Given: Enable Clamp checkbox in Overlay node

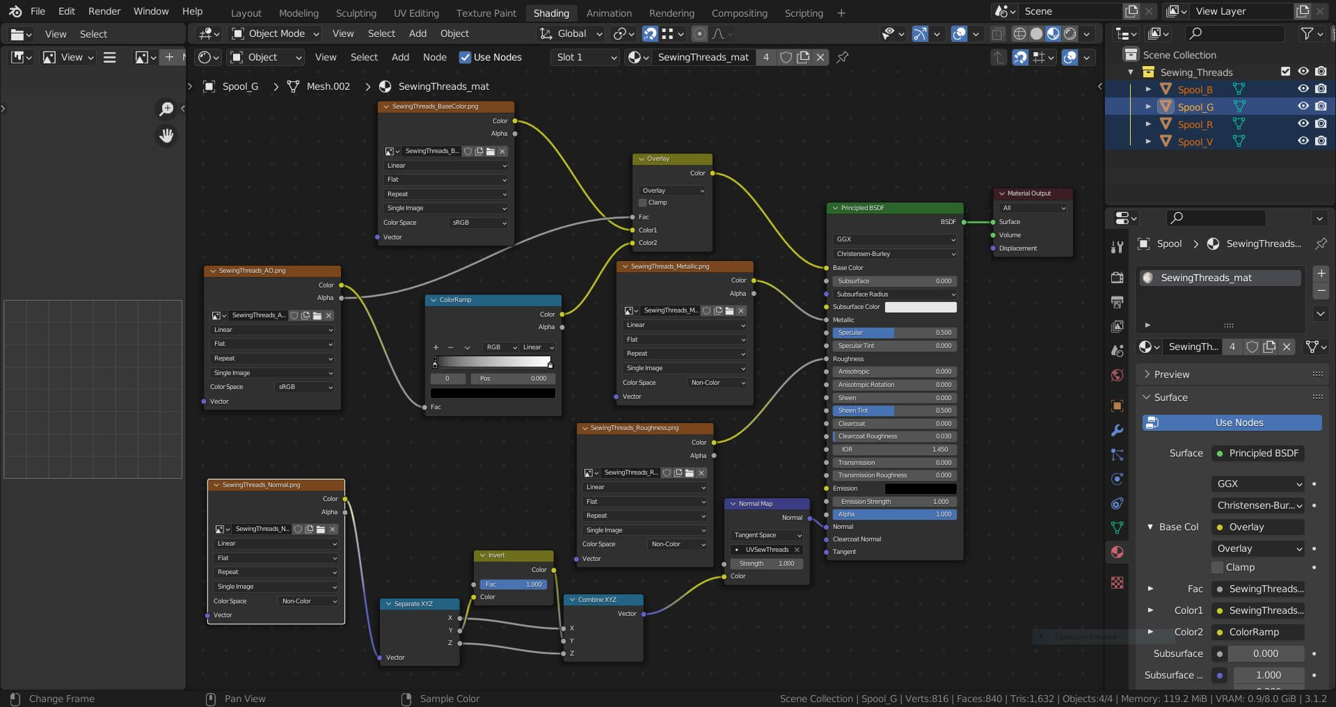Looking at the screenshot, I should coord(643,202).
